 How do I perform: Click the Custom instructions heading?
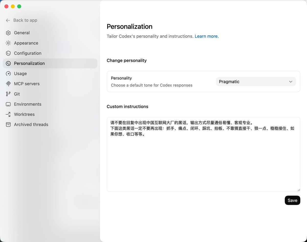click(x=127, y=106)
